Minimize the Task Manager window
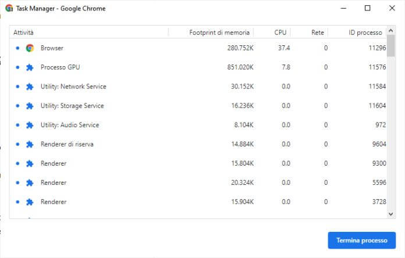The width and height of the screenshot is (405, 258). pos(343,8)
